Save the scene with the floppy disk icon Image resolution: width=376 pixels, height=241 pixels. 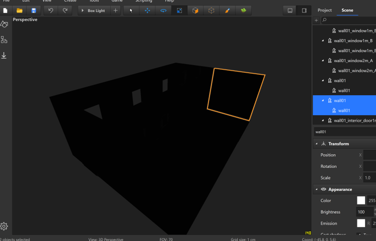[34, 11]
